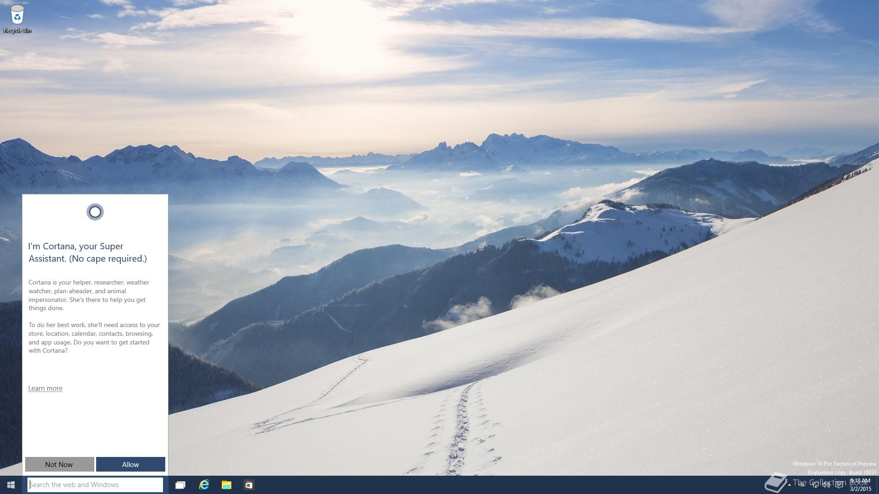Image resolution: width=879 pixels, height=494 pixels.
Task: Click the Allow button for Cortana
Action: [130, 464]
